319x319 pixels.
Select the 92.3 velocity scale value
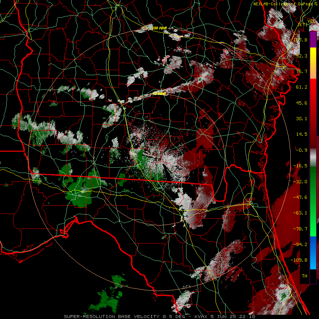click(x=302, y=56)
